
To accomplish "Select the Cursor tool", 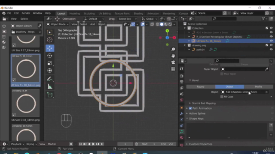I will click(50, 40).
